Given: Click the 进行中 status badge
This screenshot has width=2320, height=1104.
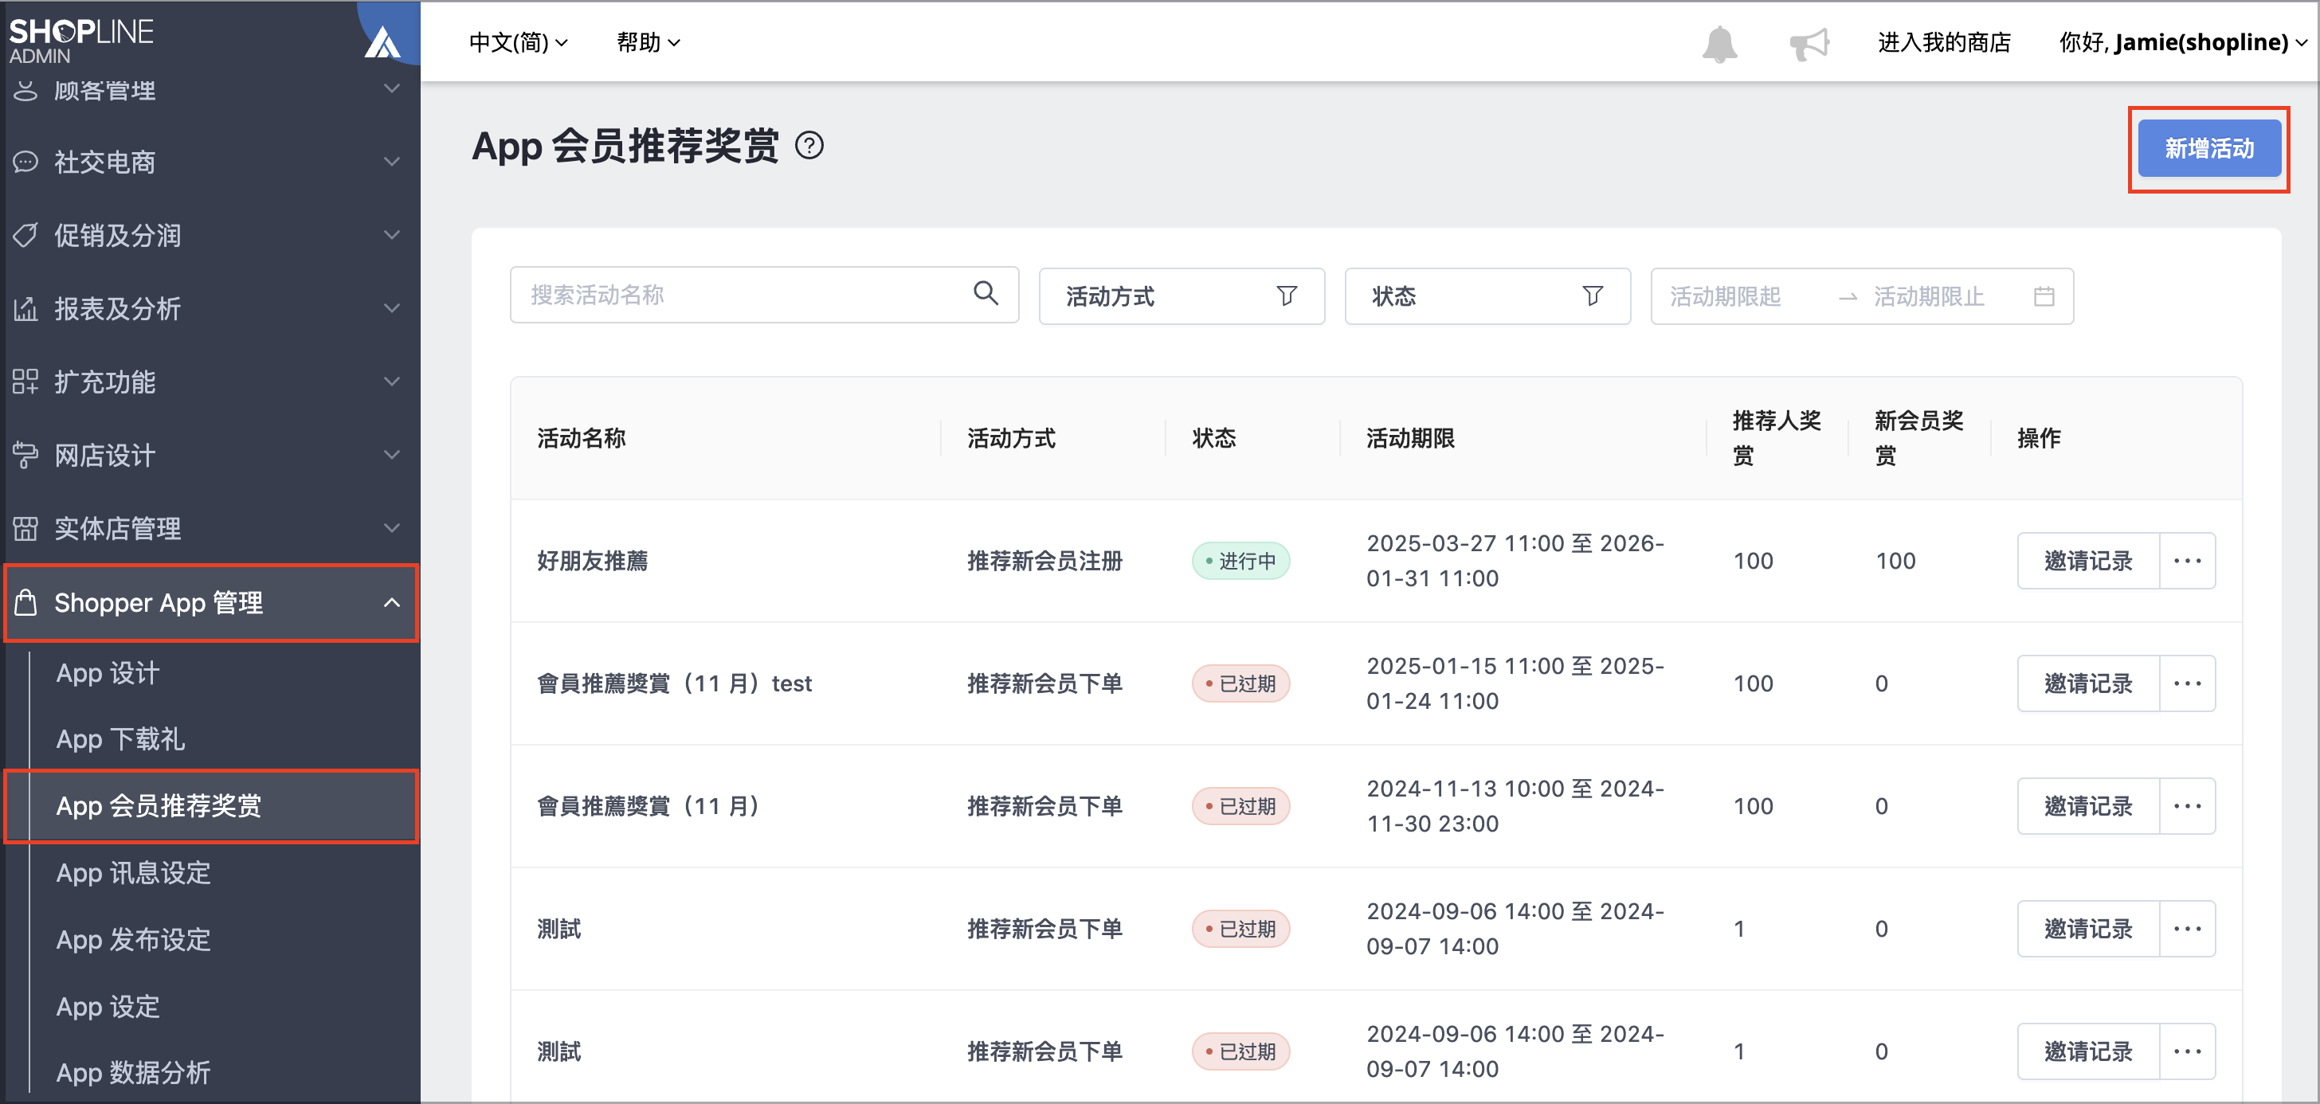Looking at the screenshot, I should (1240, 561).
